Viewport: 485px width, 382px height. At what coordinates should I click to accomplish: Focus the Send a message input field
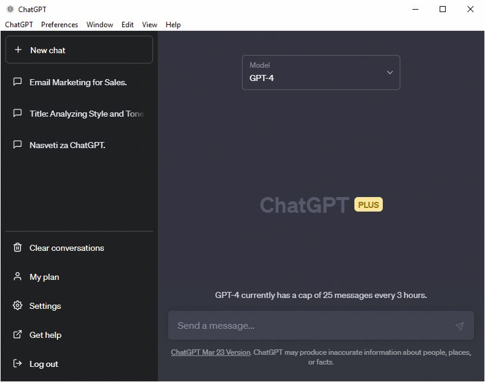pyautogui.click(x=321, y=325)
